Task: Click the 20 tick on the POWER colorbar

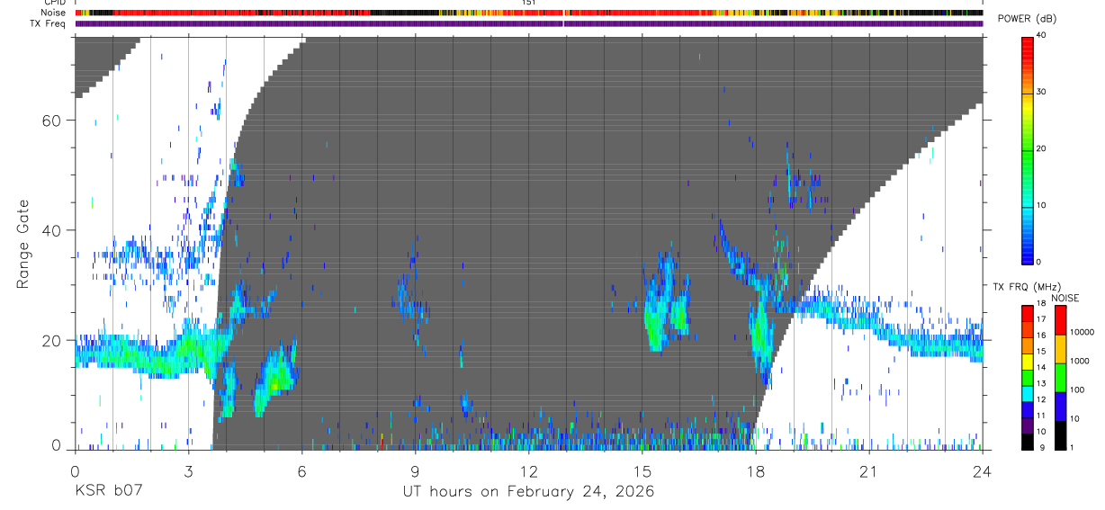Action: [1043, 148]
